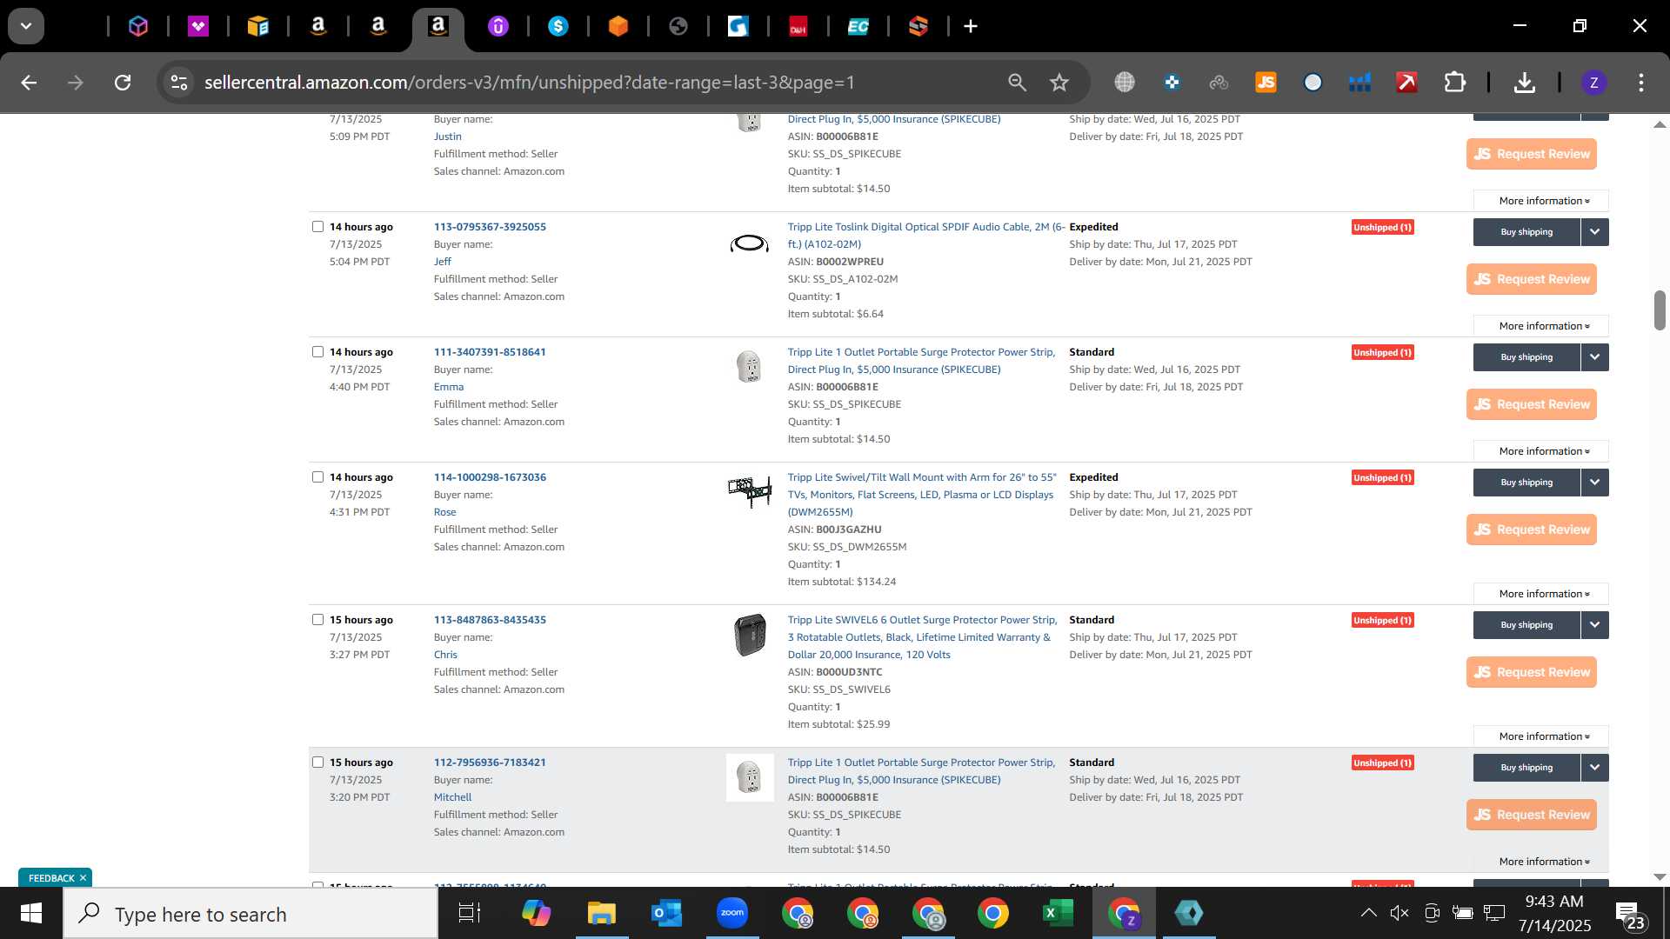
Task: Click the zoom magnifier icon in address bar
Action: pos(1017,83)
